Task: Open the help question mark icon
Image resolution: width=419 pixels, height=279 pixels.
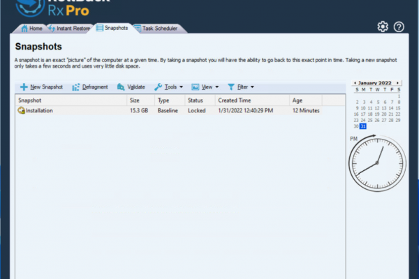Action: pos(399,27)
